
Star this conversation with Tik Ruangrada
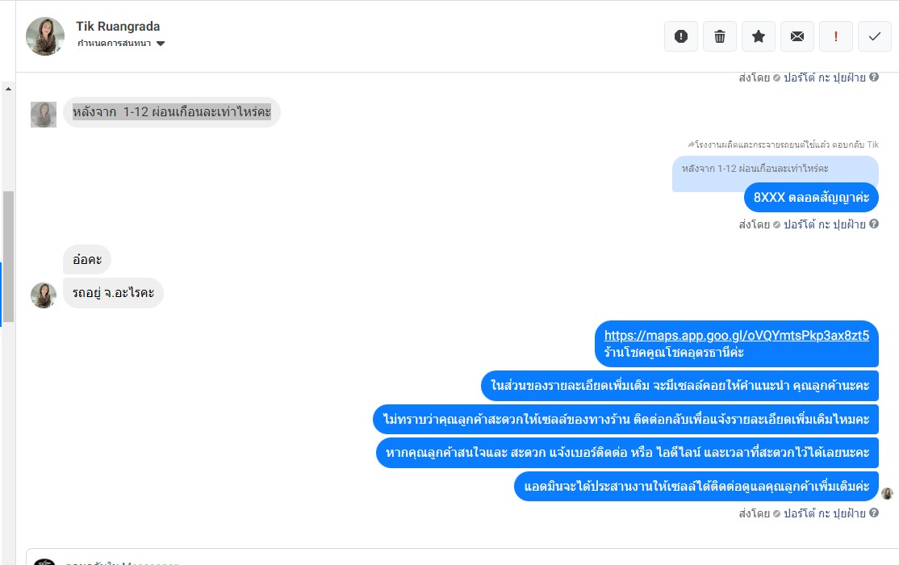[x=759, y=36]
